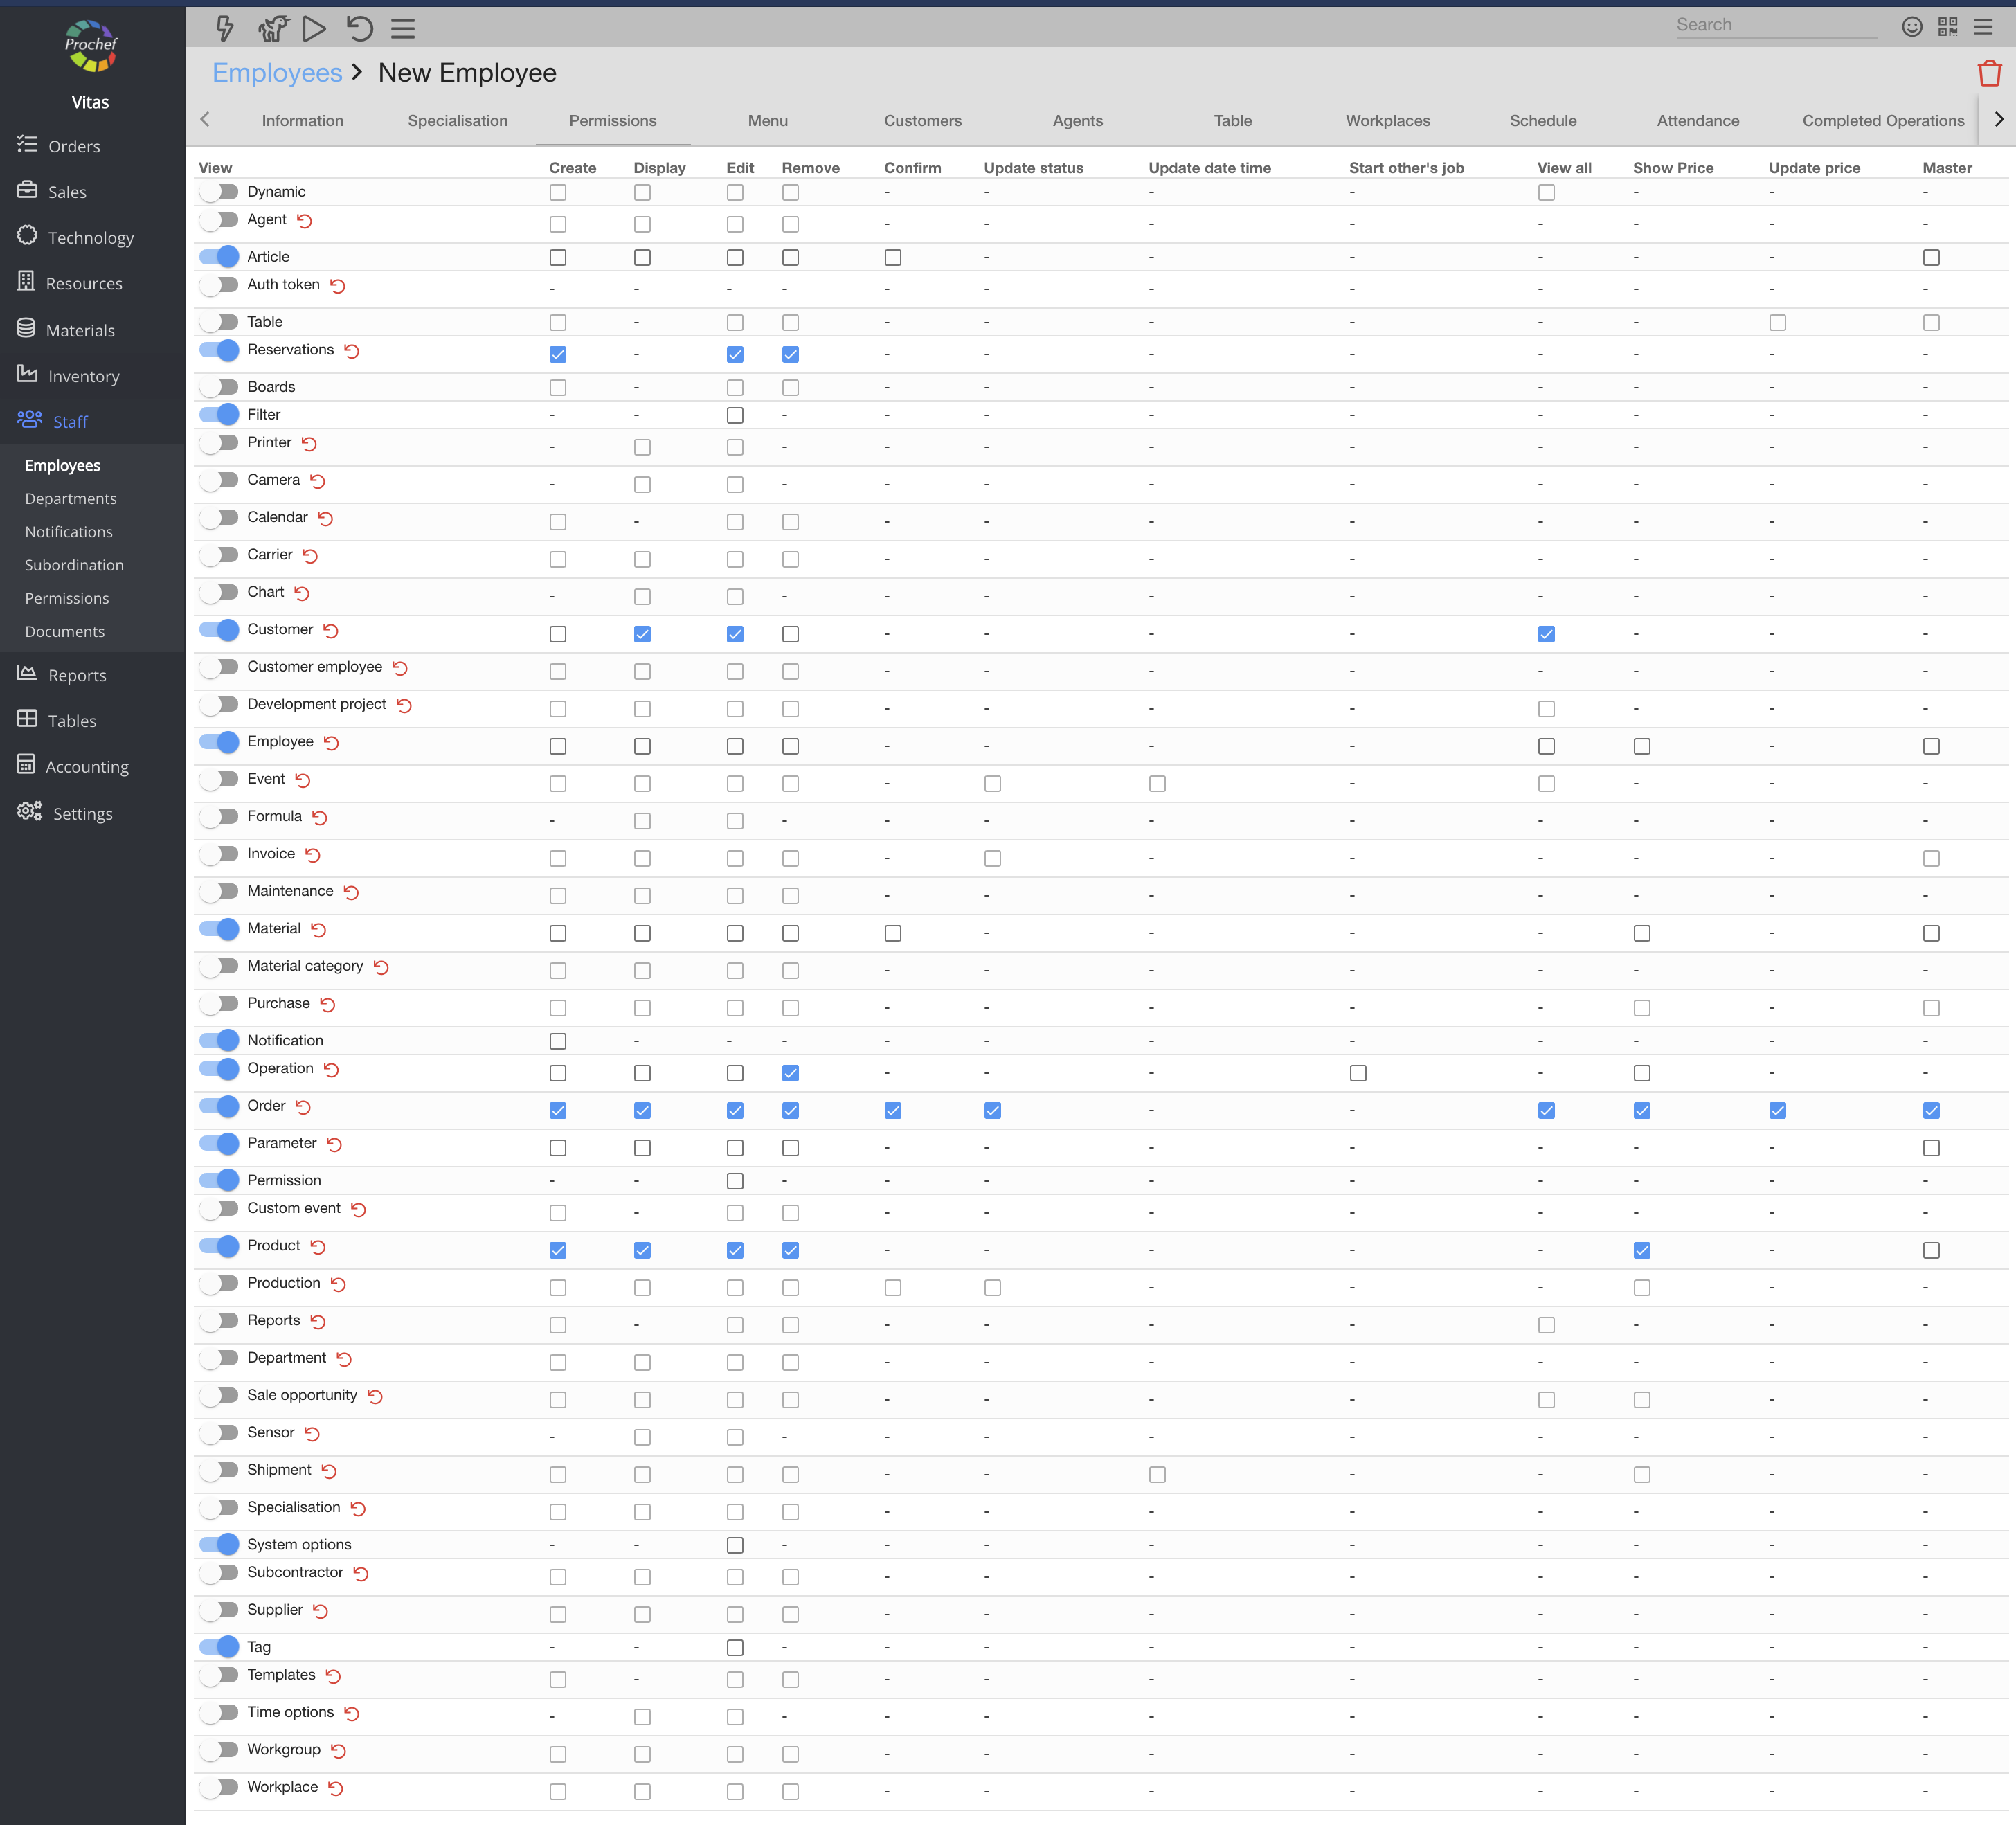The height and width of the screenshot is (1825, 2016).
Task: Open the QR code icon
Action: click(x=1948, y=27)
